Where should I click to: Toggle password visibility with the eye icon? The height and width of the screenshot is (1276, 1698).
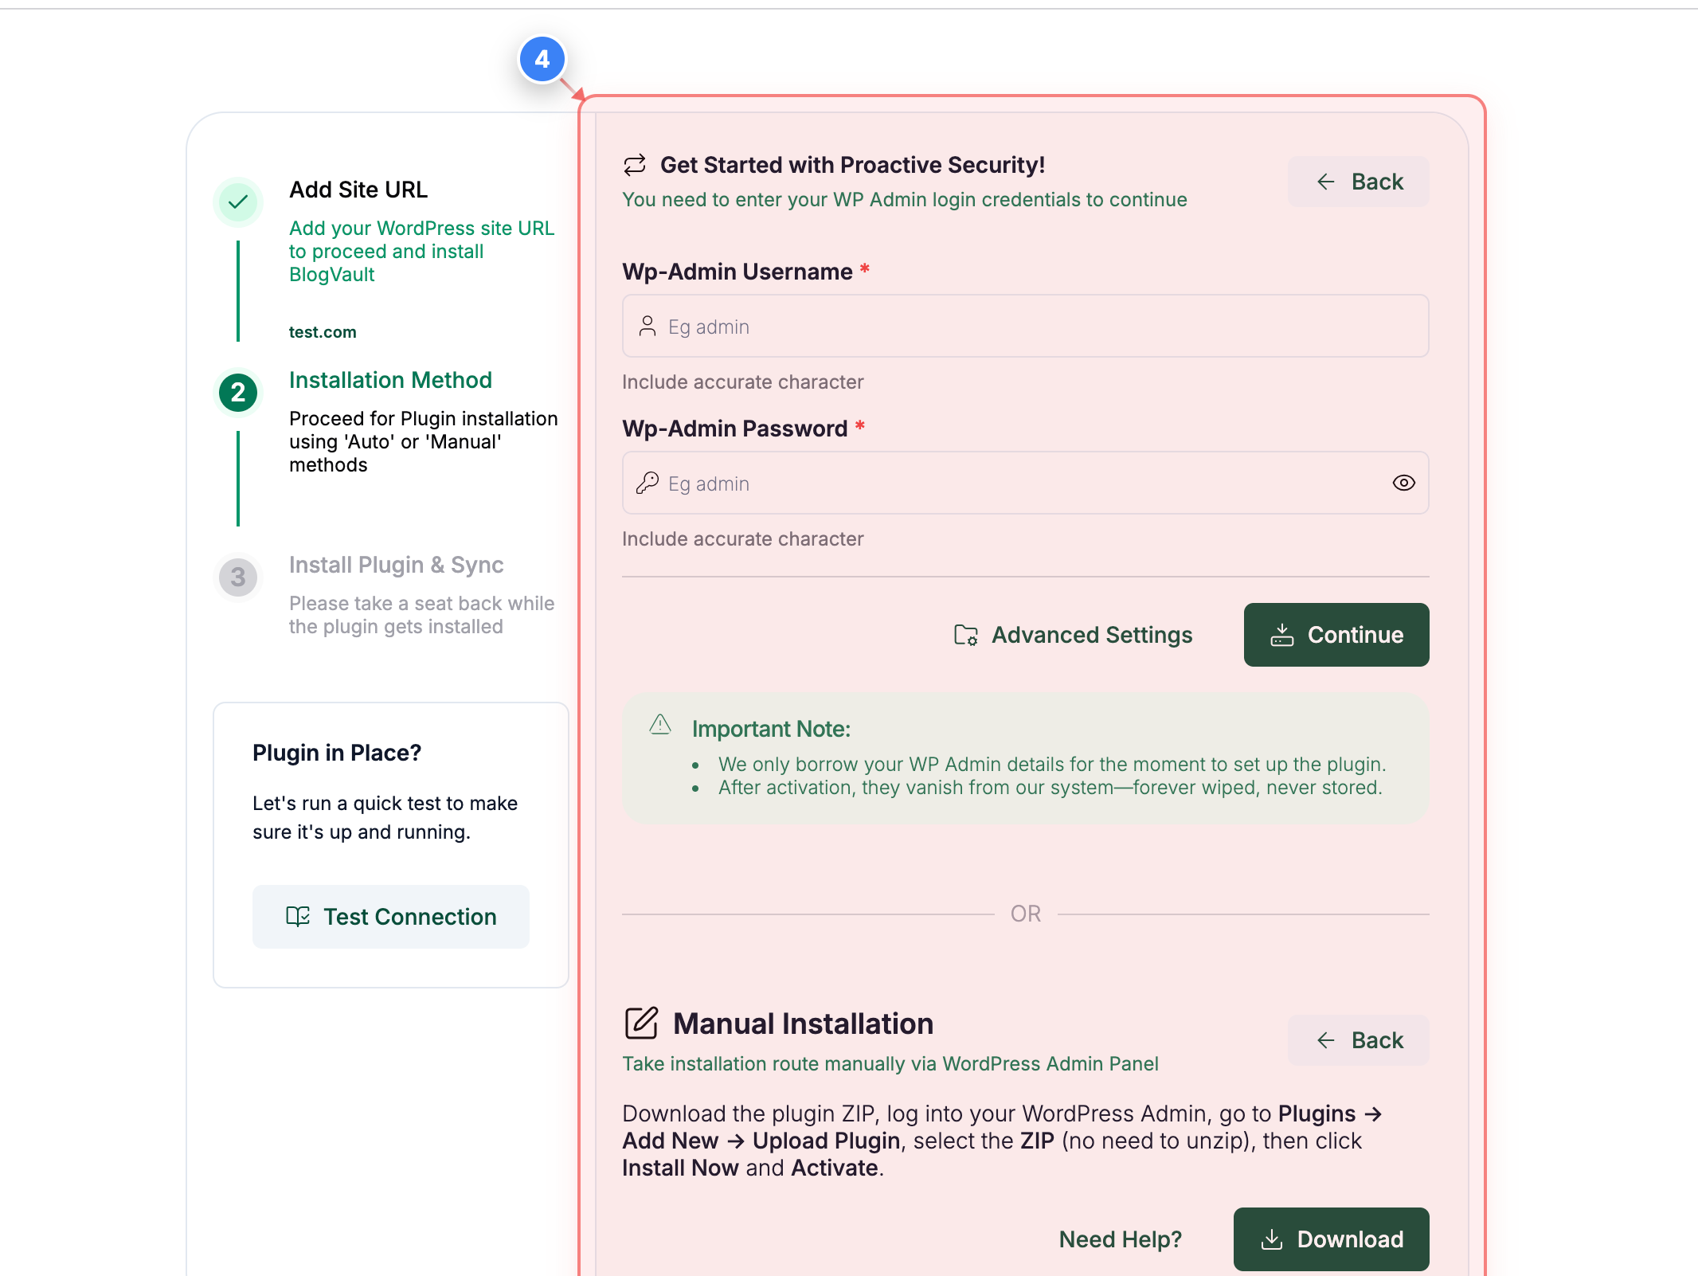coord(1403,483)
